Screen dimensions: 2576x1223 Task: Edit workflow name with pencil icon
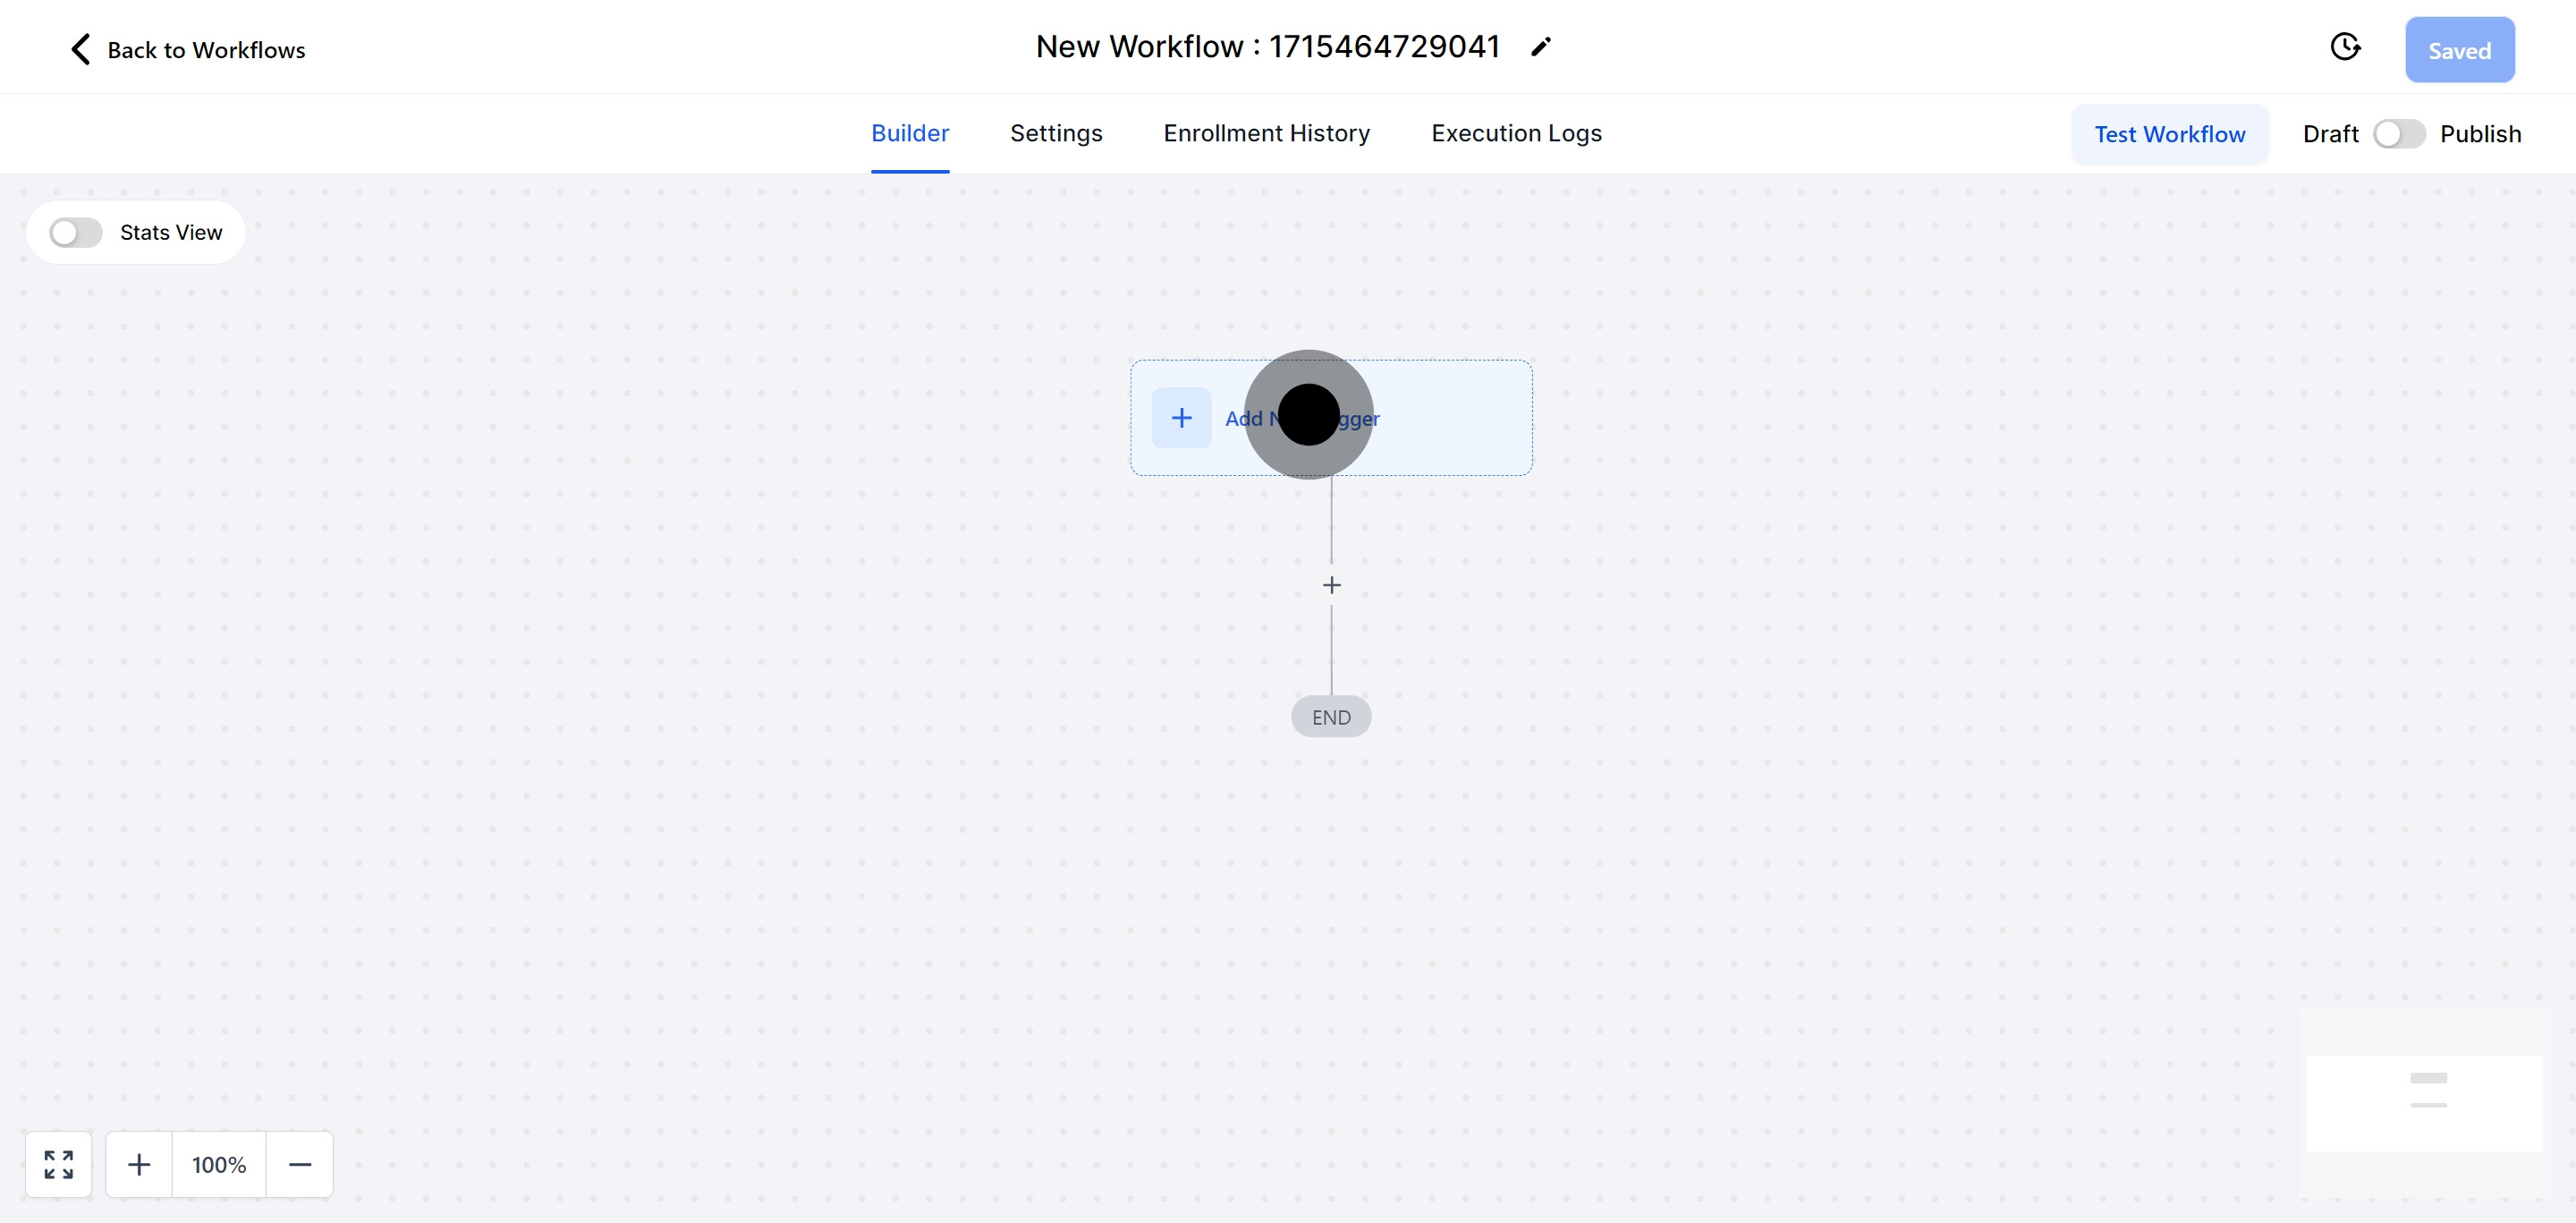pyautogui.click(x=1540, y=47)
